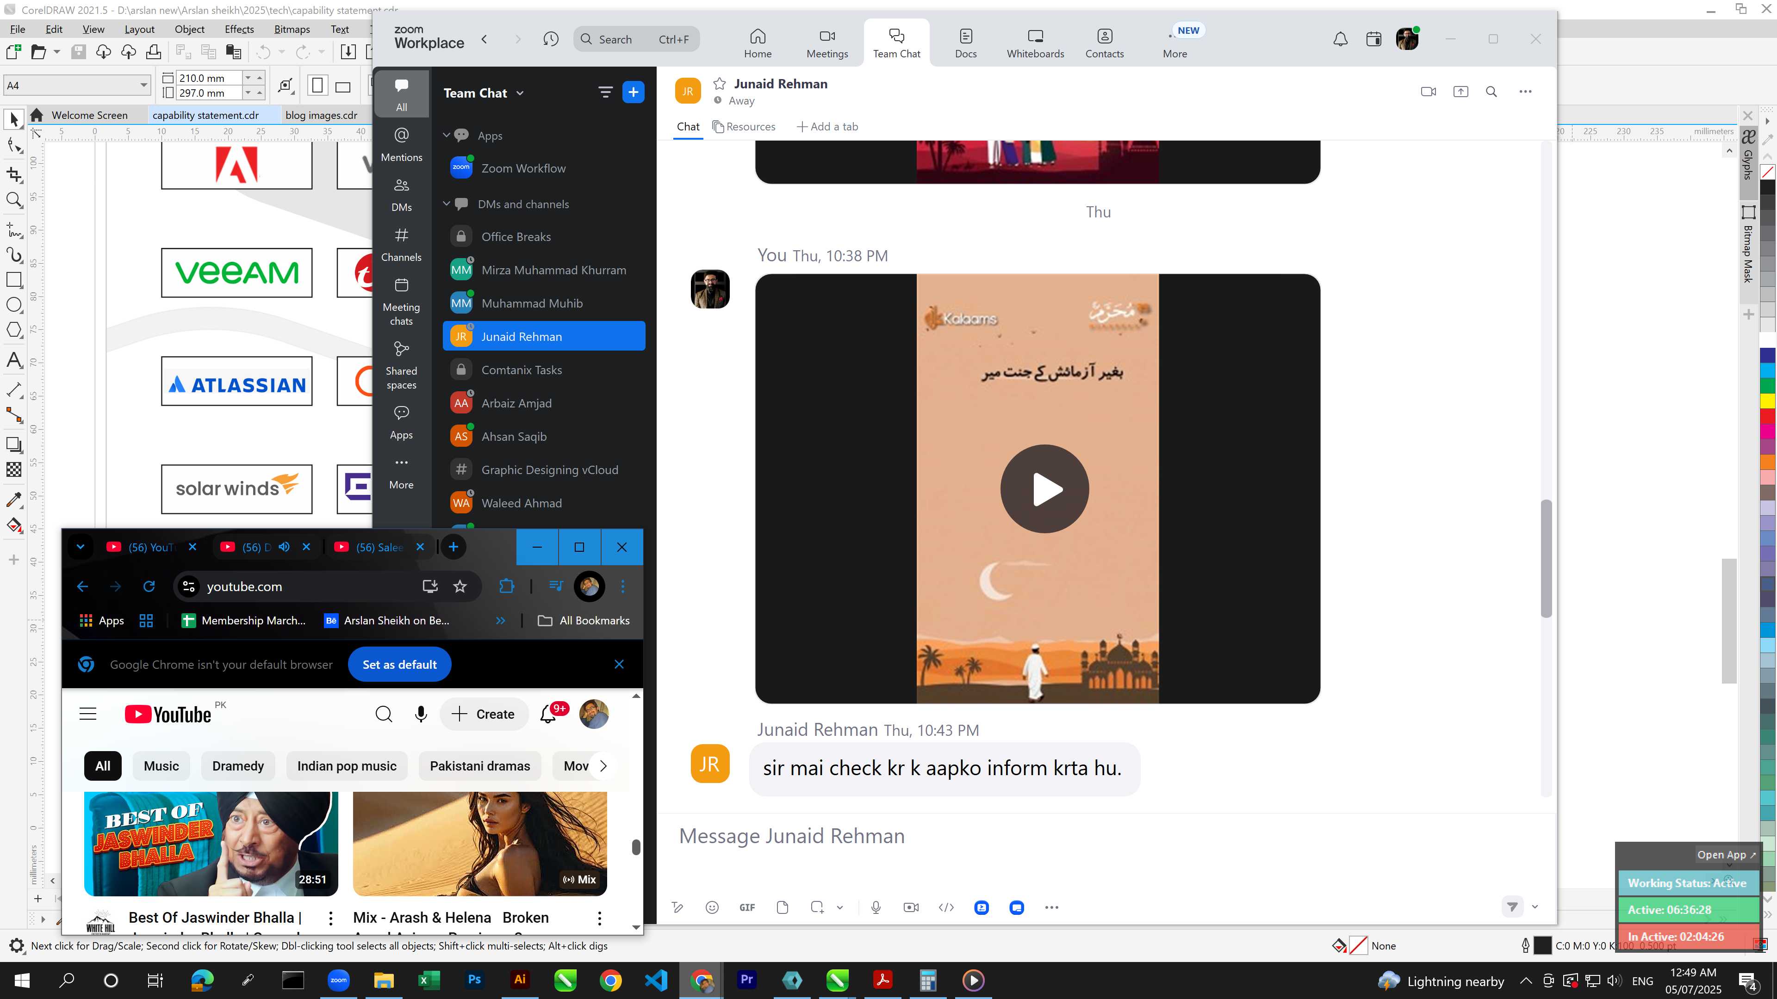This screenshot has width=1777, height=999.
Task: Click new chat plus button in Team Chat
Action: pos(633,92)
